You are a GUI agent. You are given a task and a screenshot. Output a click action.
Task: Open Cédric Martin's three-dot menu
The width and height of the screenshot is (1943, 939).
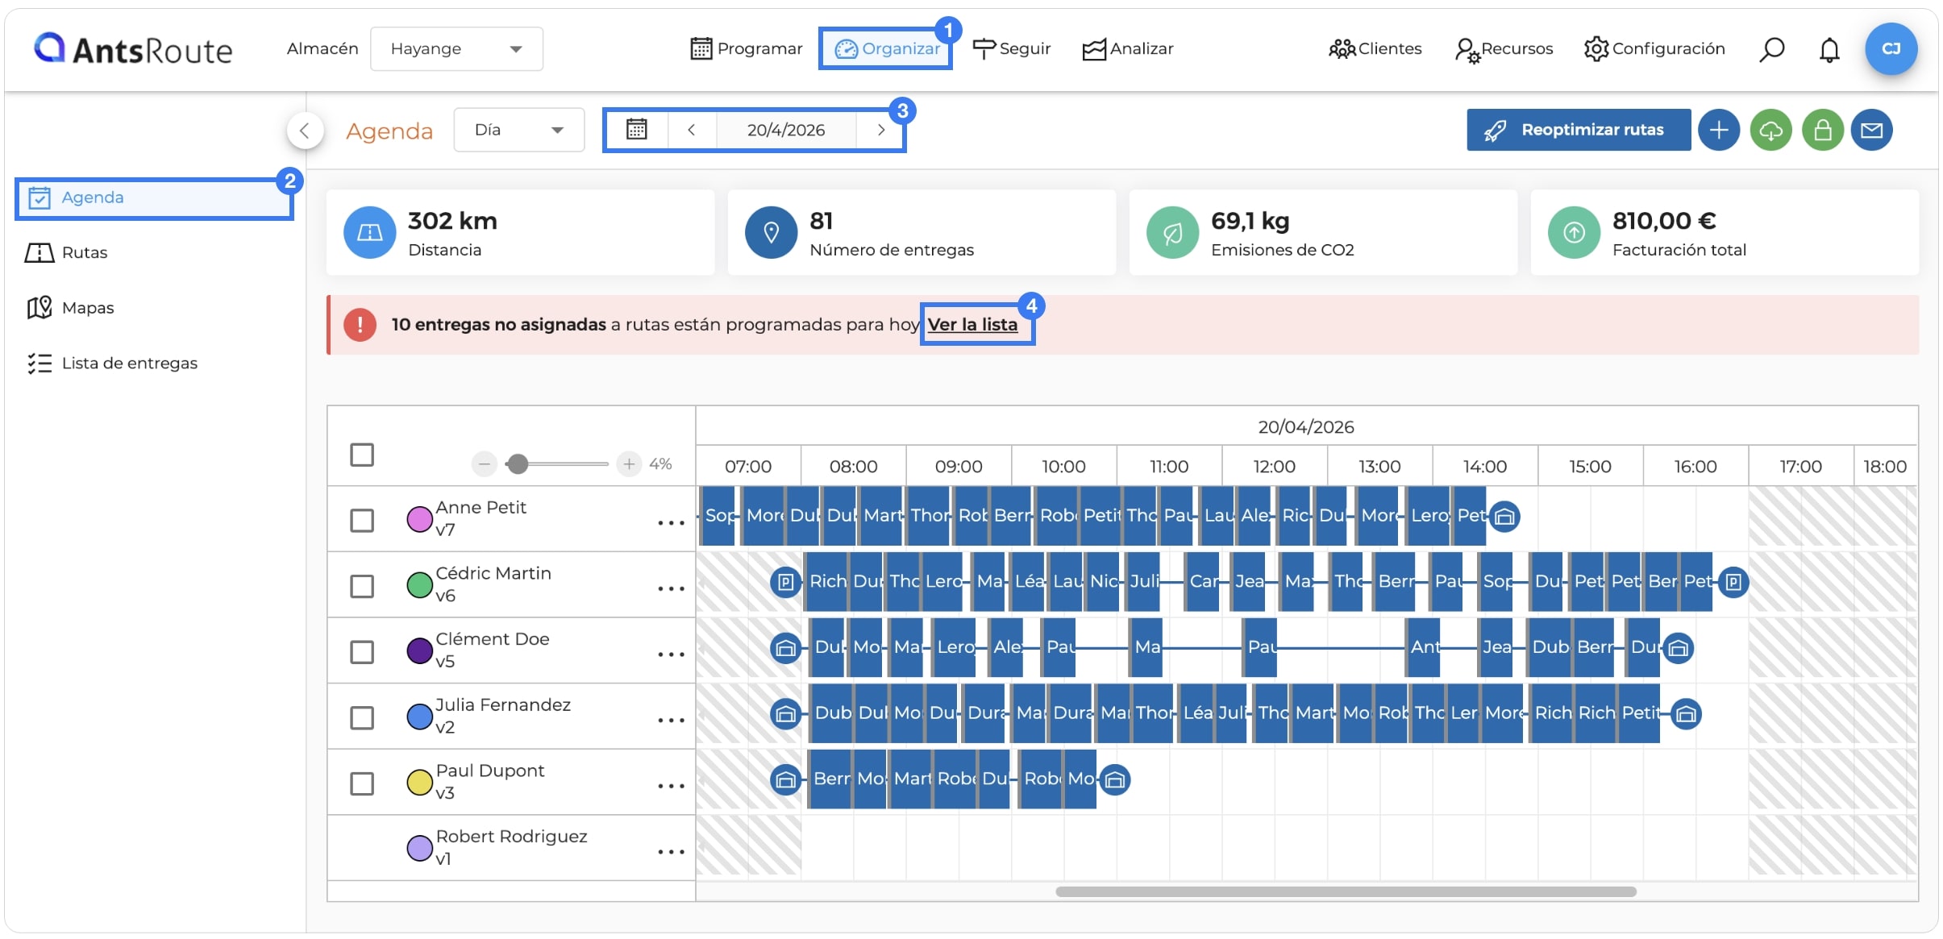click(x=671, y=589)
